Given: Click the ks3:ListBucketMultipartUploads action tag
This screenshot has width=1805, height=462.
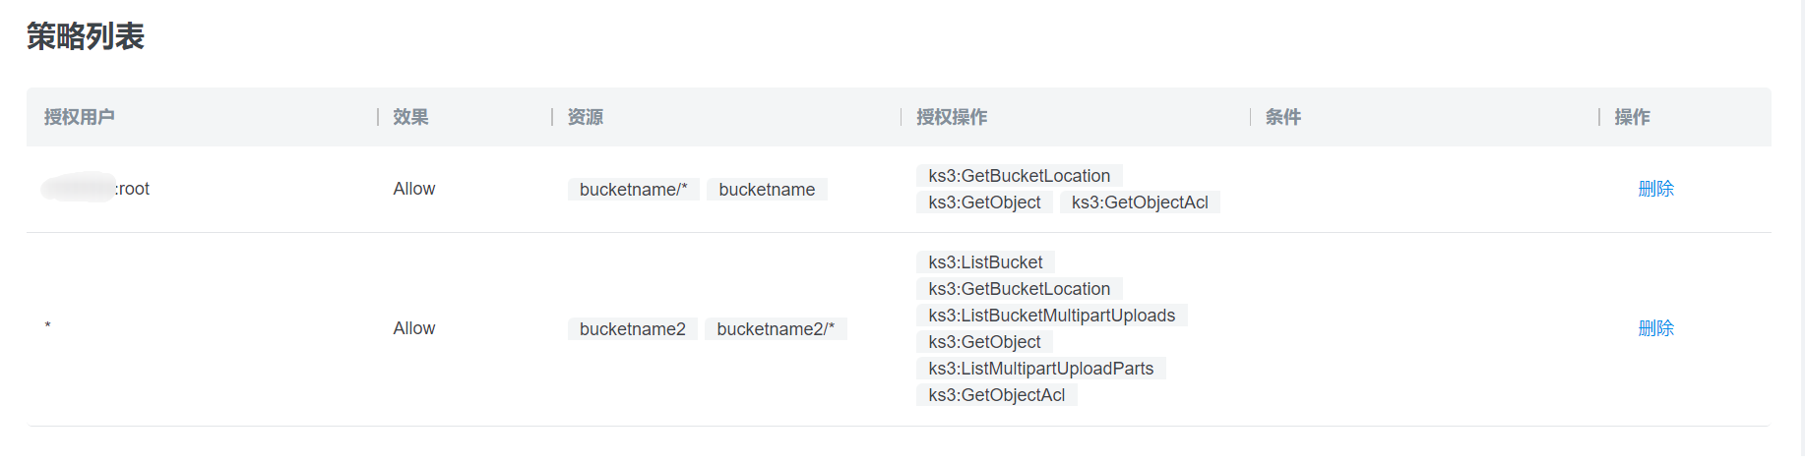Looking at the screenshot, I should pos(1051,316).
